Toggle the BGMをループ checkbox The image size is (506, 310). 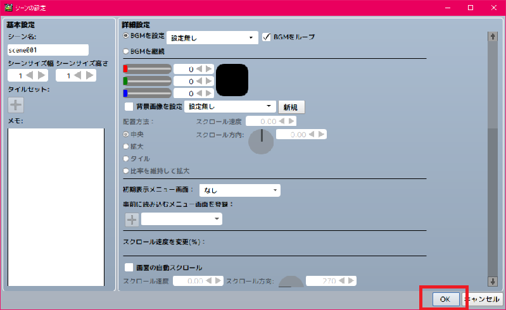266,37
